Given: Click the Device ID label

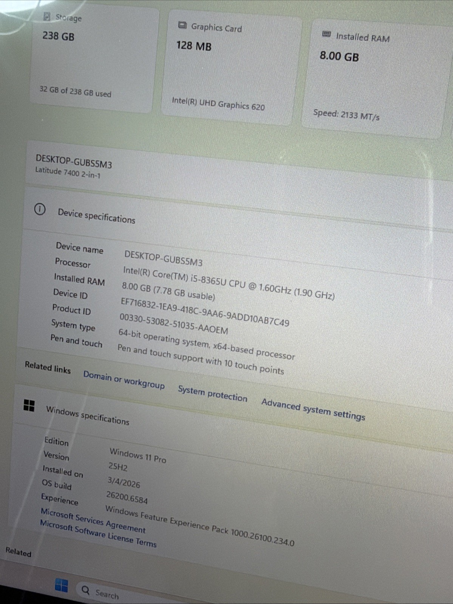Looking at the screenshot, I should (70, 294).
